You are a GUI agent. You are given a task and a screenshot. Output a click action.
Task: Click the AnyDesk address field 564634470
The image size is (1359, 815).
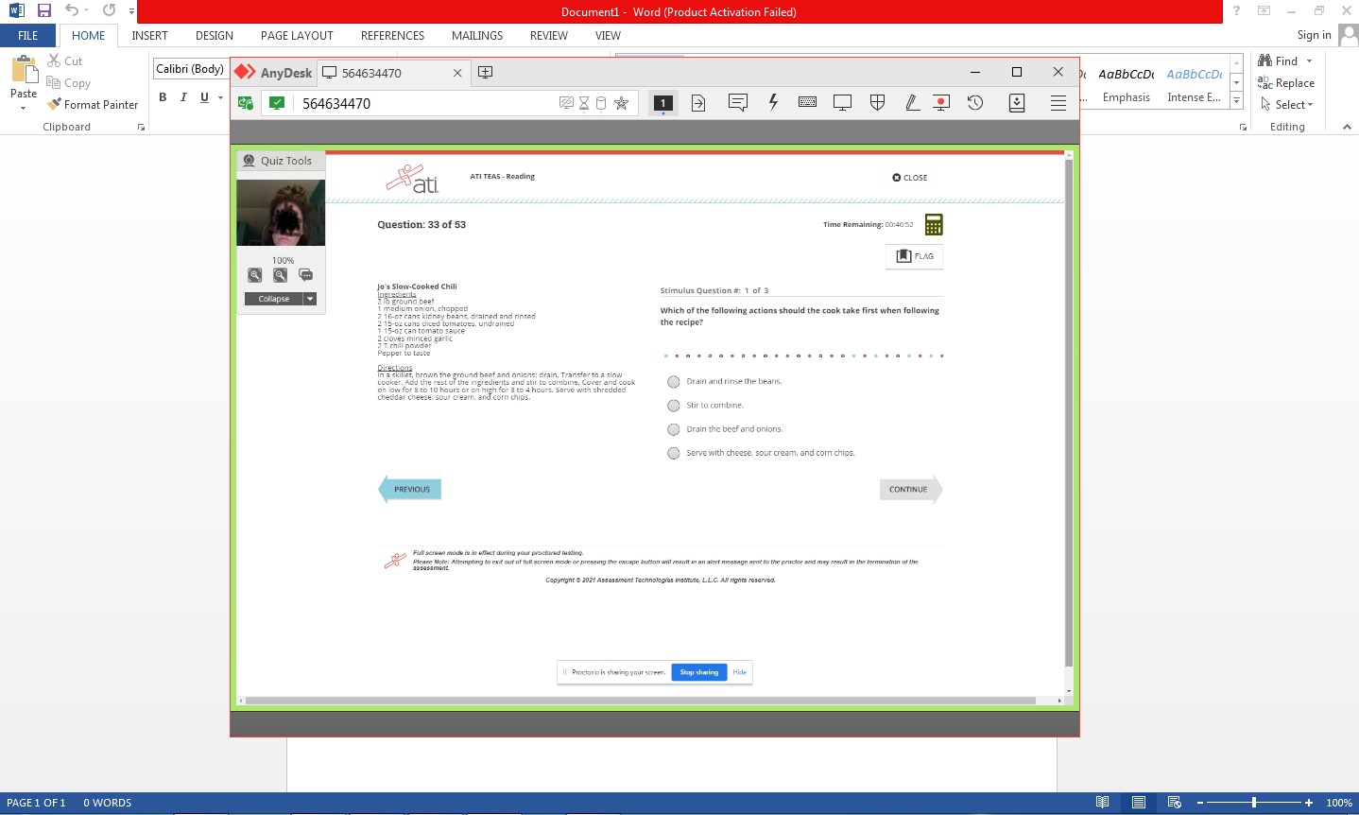click(425, 104)
